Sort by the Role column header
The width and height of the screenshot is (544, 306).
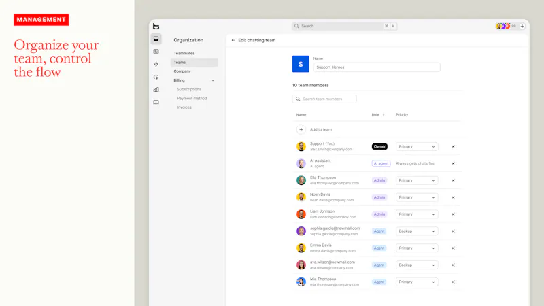[x=378, y=114]
